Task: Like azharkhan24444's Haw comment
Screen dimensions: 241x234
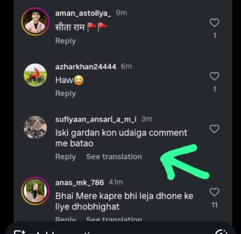Action: coord(214,77)
